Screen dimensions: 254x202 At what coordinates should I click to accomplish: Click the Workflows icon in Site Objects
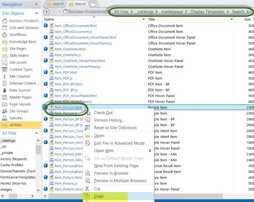click(x=5, y=35)
